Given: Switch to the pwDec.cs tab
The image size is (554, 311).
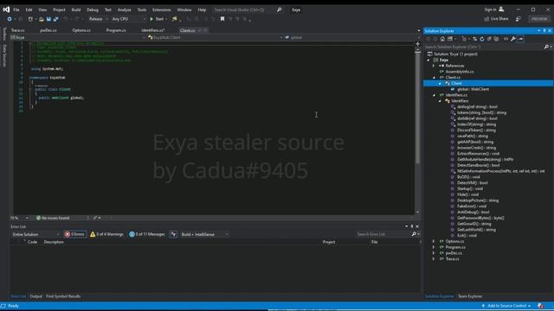Looking at the screenshot, I should (48, 30).
